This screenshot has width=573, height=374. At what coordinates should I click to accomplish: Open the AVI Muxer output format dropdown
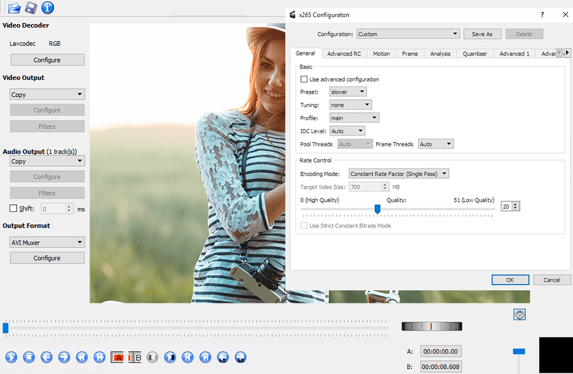[x=47, y=242]
